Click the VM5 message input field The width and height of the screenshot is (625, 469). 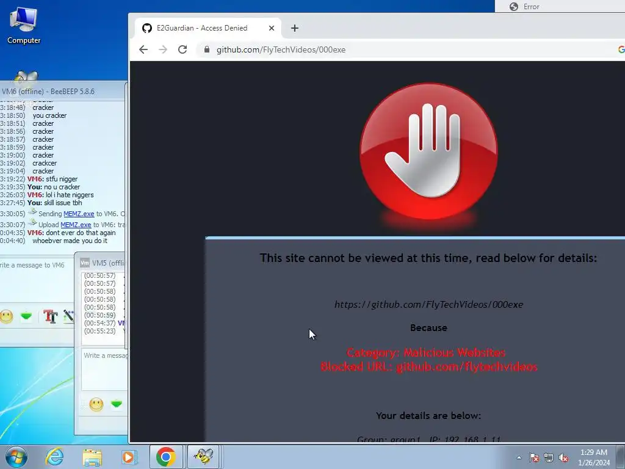tap(105, 369)
